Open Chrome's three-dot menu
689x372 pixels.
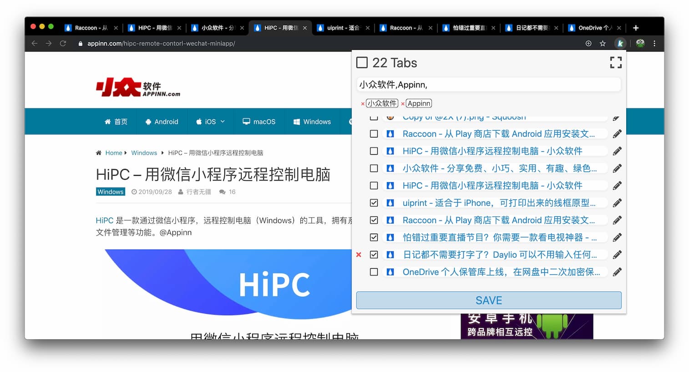(654, 43)
